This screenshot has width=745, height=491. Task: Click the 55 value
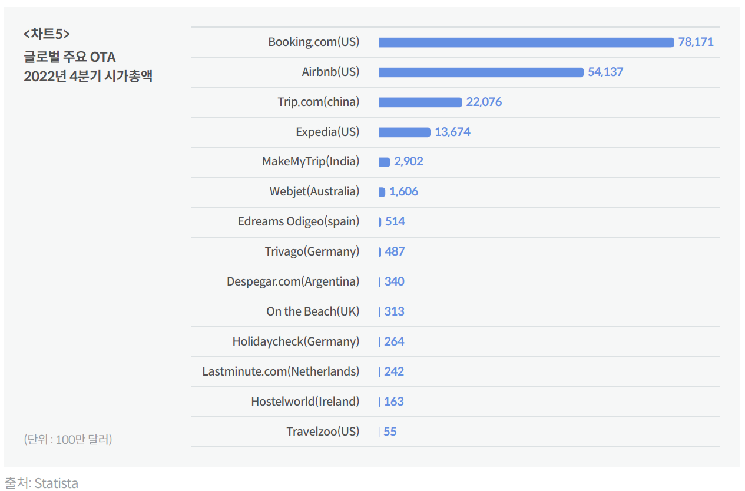(x=390, y=432)
